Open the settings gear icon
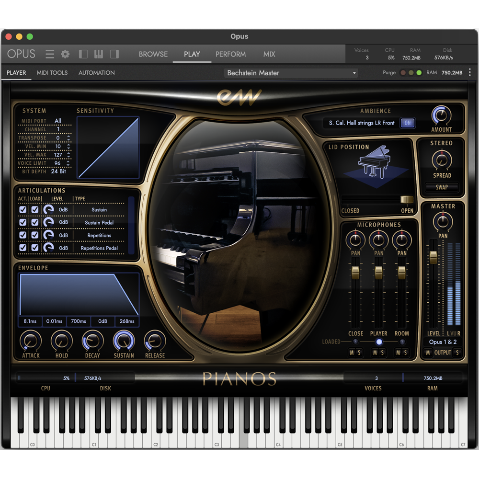 tap(65, 54)
